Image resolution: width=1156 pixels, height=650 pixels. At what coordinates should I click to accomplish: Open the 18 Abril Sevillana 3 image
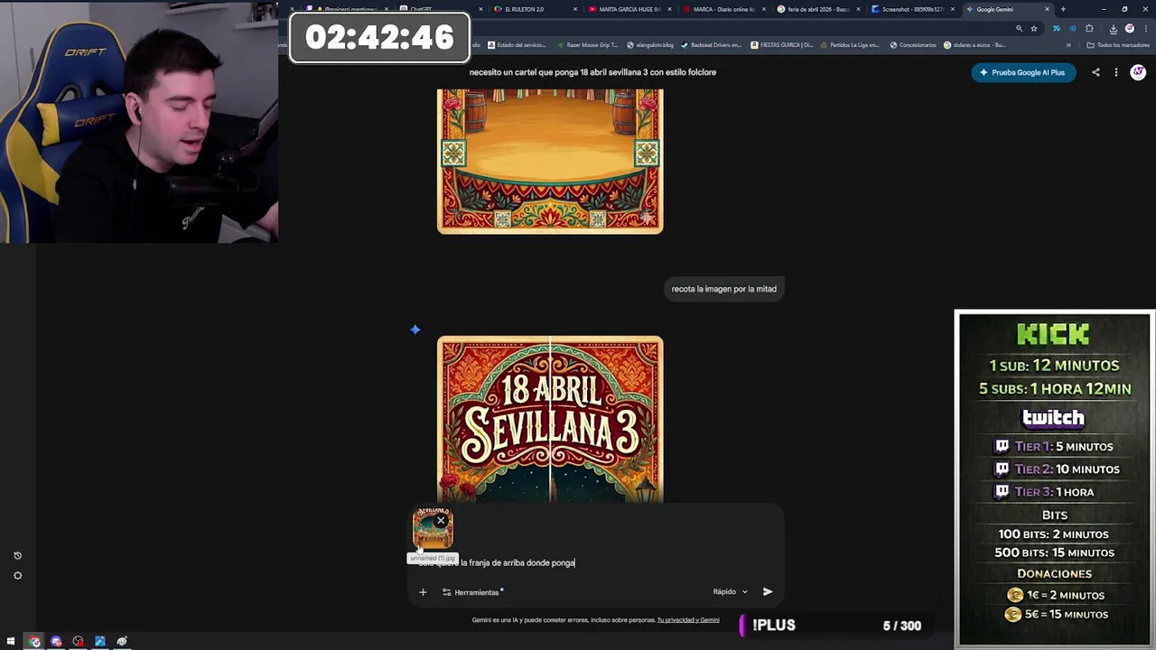click(x=550, y=420)
